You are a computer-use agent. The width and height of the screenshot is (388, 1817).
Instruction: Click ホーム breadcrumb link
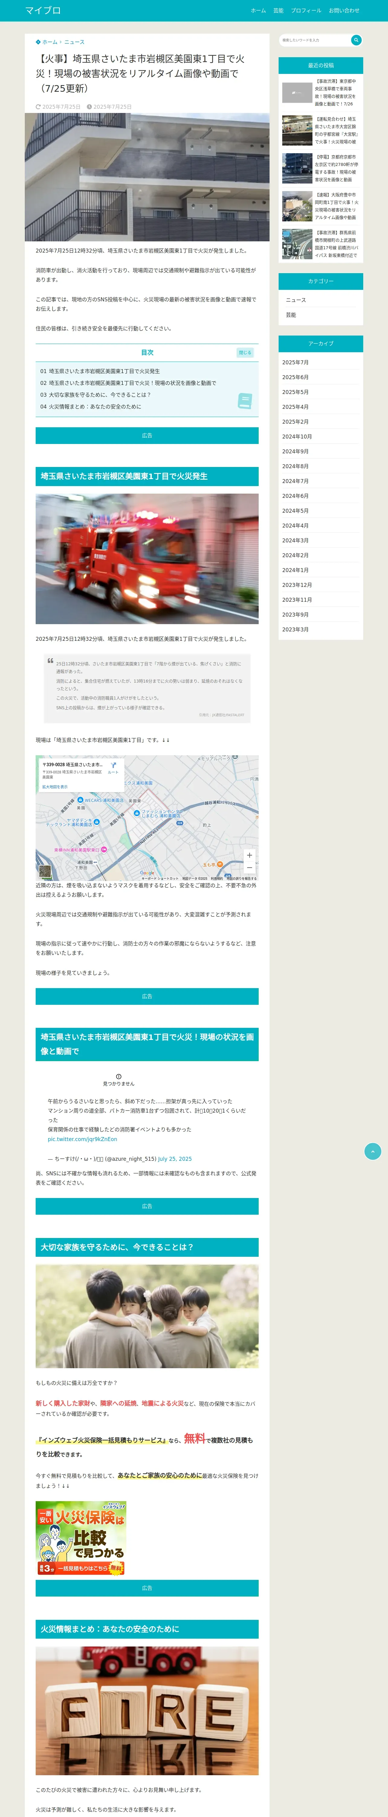tap(49, 42)
